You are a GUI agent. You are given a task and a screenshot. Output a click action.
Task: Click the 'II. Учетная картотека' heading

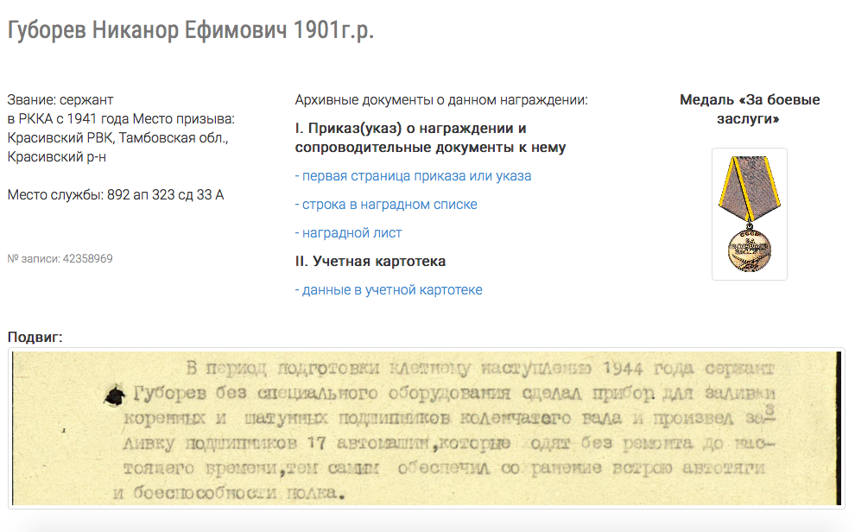click(370, 262)
